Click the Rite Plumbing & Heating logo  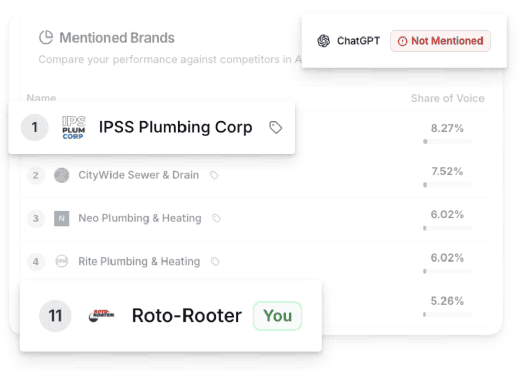click(x=62, y=262)
